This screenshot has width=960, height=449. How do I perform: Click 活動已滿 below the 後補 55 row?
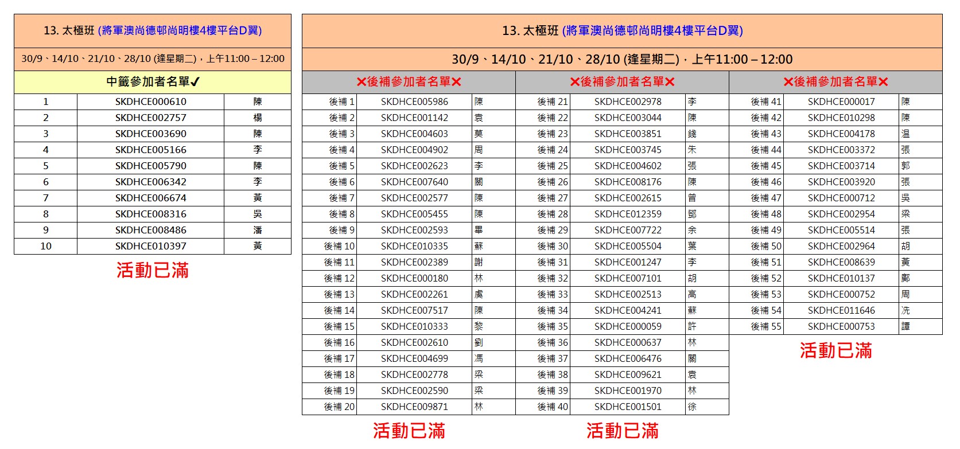[x=835, y=350]
